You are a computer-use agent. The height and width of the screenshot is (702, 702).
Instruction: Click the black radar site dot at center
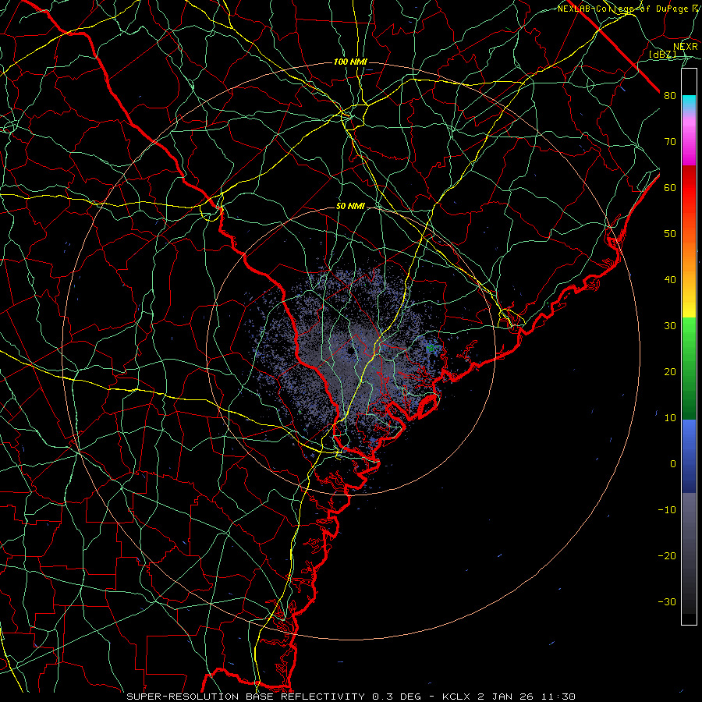(350, 349)
